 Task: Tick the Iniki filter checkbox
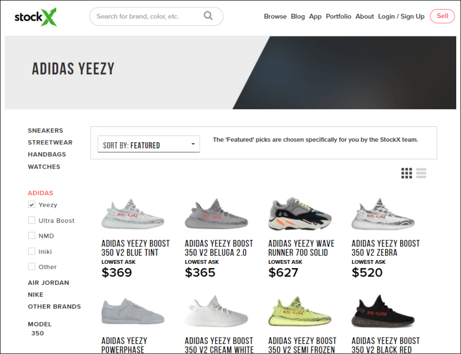click(x=32, y=252)
